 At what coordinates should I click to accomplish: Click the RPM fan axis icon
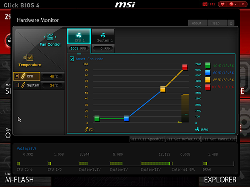(x=197, y=129)
